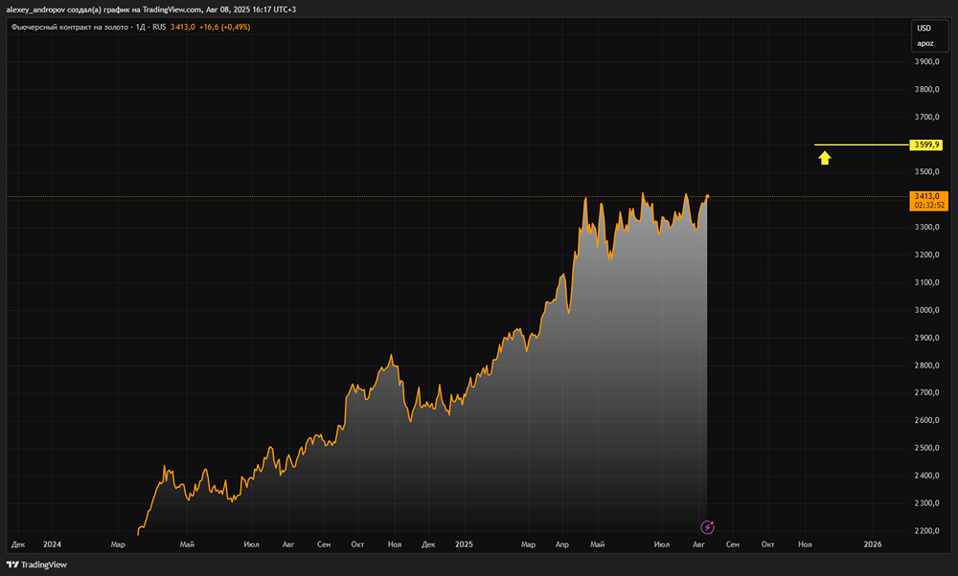958x576 pixels.
Task: Click the gold futures contract title in legend
Action: (x=70, y=27)
